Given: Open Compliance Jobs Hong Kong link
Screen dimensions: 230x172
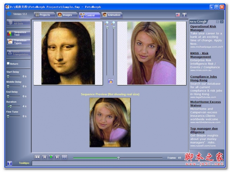Looking at the screenshot, I should tap(204, 79).
